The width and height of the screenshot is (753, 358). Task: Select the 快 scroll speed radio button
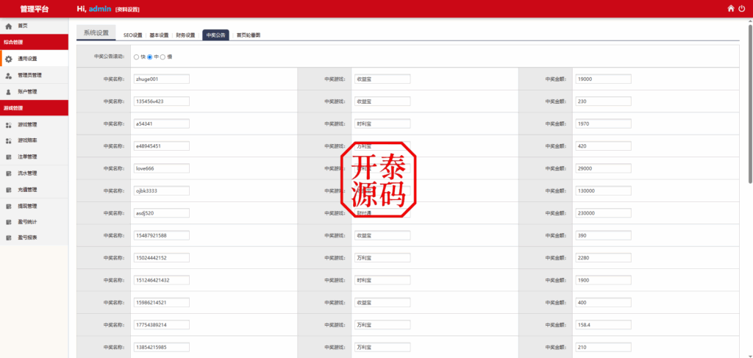click(136, 57)
